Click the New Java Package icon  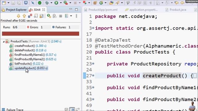pos(95,3)
